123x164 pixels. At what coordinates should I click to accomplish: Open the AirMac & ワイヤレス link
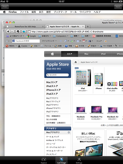[54, 140]
